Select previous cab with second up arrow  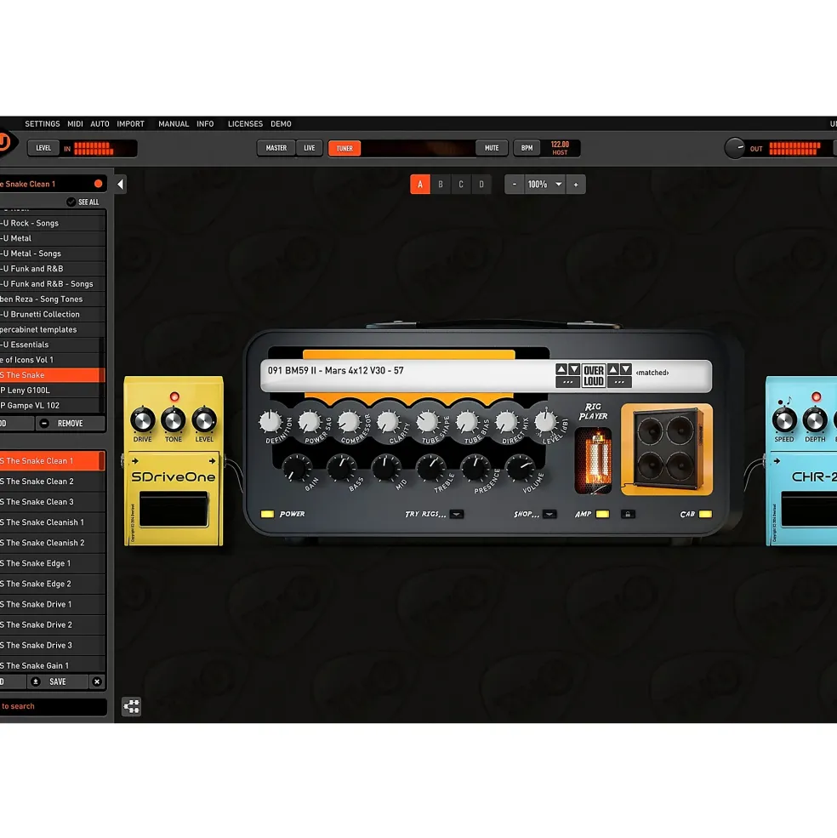tap(613, 369)
